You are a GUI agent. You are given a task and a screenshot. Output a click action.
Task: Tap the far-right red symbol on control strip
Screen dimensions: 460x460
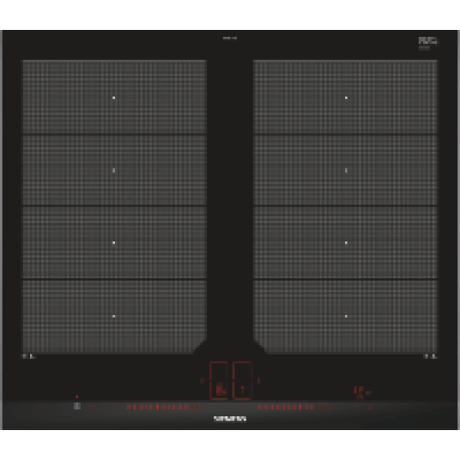click(370, 407)
